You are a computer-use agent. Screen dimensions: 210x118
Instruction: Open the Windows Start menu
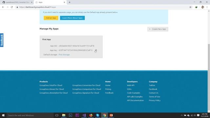3,115
